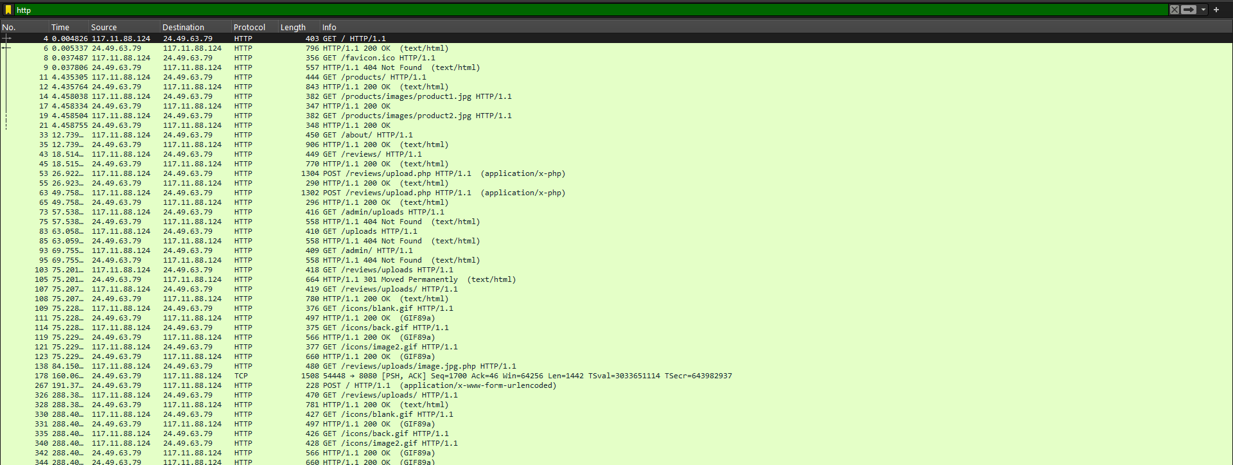Select packet 107 GET /reviews/uploads/
The width and height of the screenshot is (1233, 465).
point(616,289)
